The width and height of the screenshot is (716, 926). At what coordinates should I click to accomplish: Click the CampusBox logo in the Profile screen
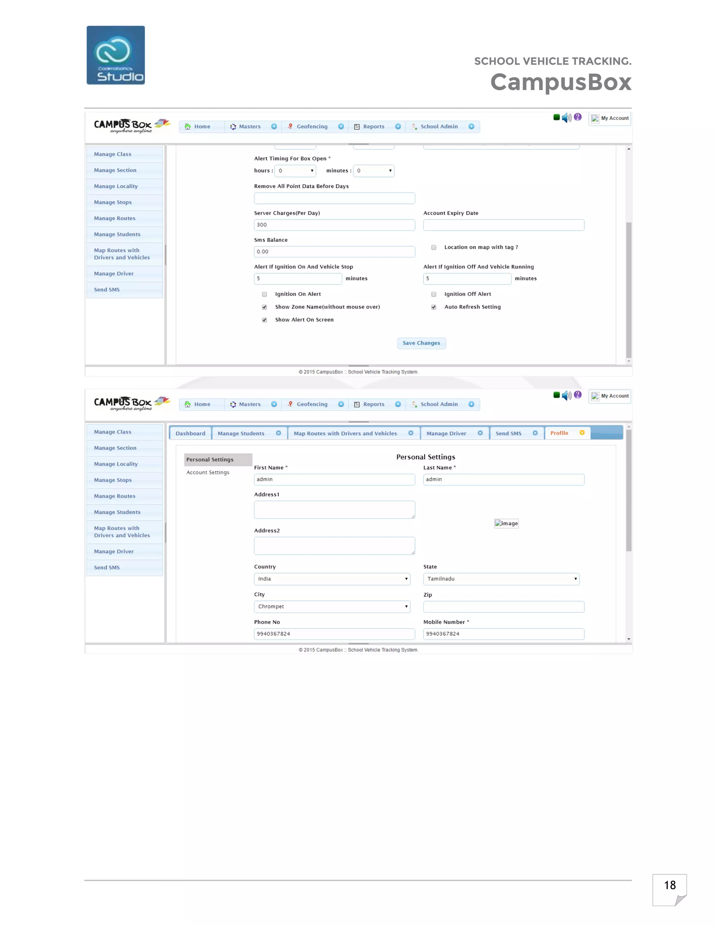pos(132,404)
